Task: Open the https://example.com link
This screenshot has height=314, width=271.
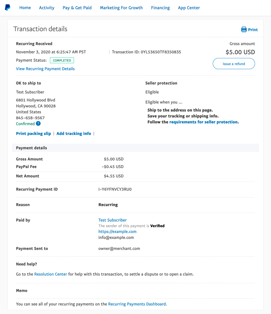Action: click(117, 232)
